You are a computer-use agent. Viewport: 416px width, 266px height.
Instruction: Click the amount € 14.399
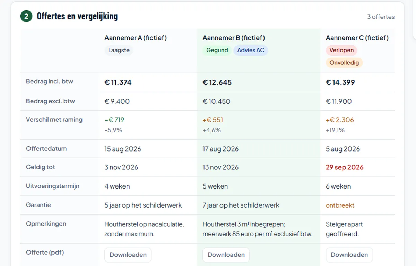pos(340,82)
